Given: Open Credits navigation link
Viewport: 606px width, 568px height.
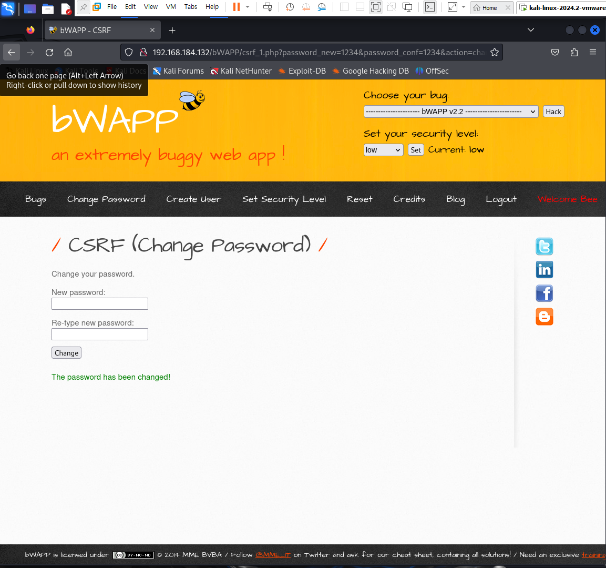Looking at the screenshot, I should click(409, 199).
